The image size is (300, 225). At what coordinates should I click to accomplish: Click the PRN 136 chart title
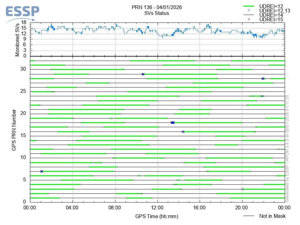(x=157, y=7)
